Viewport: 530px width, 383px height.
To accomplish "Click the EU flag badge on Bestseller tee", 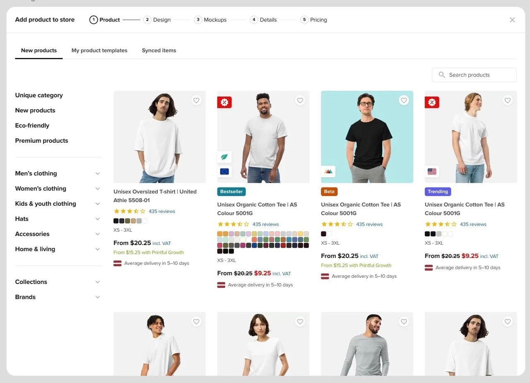I will coord(224,171).
